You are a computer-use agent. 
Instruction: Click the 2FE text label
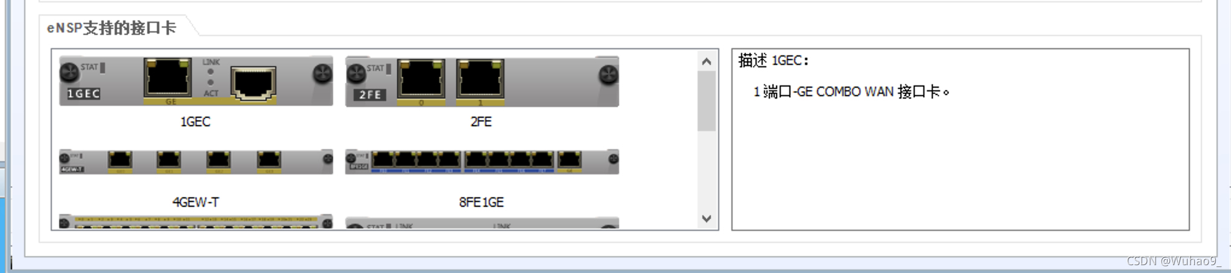[x=481, y=121]
